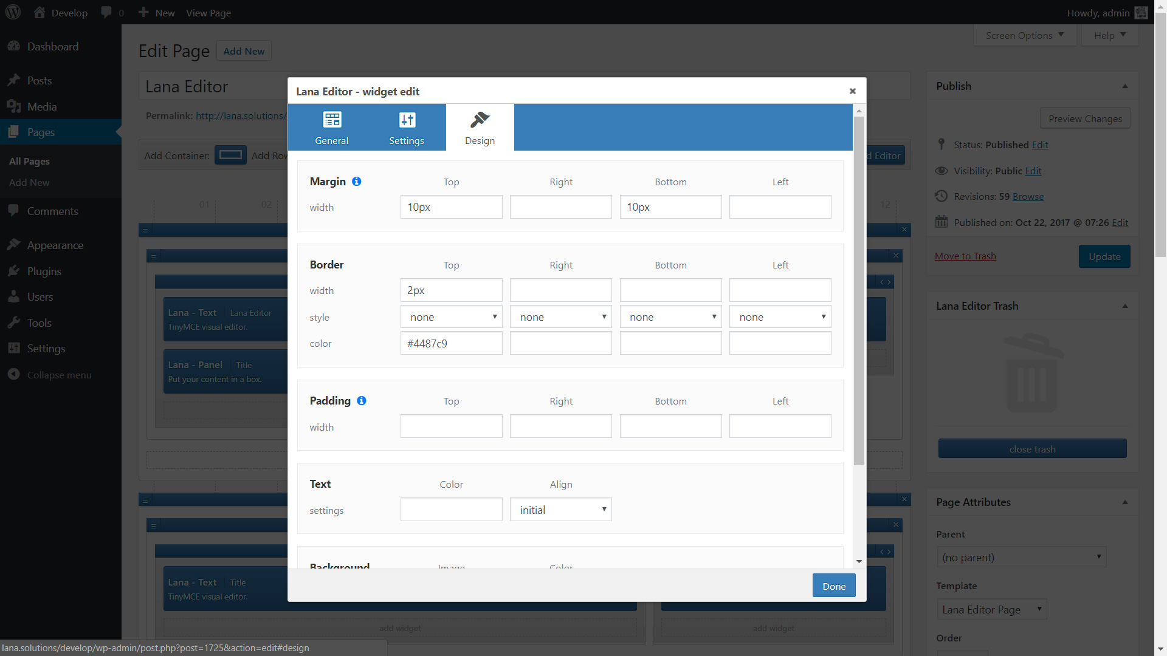Screen dimensions: 1167x656
Task: Click the trash can icon
Action: [x=1032, y=372]
